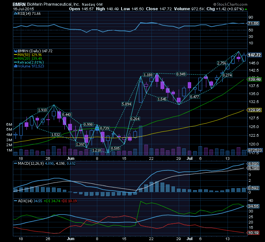
Task: Click the Low 145.50 value in the header
Action: [132, 9]
